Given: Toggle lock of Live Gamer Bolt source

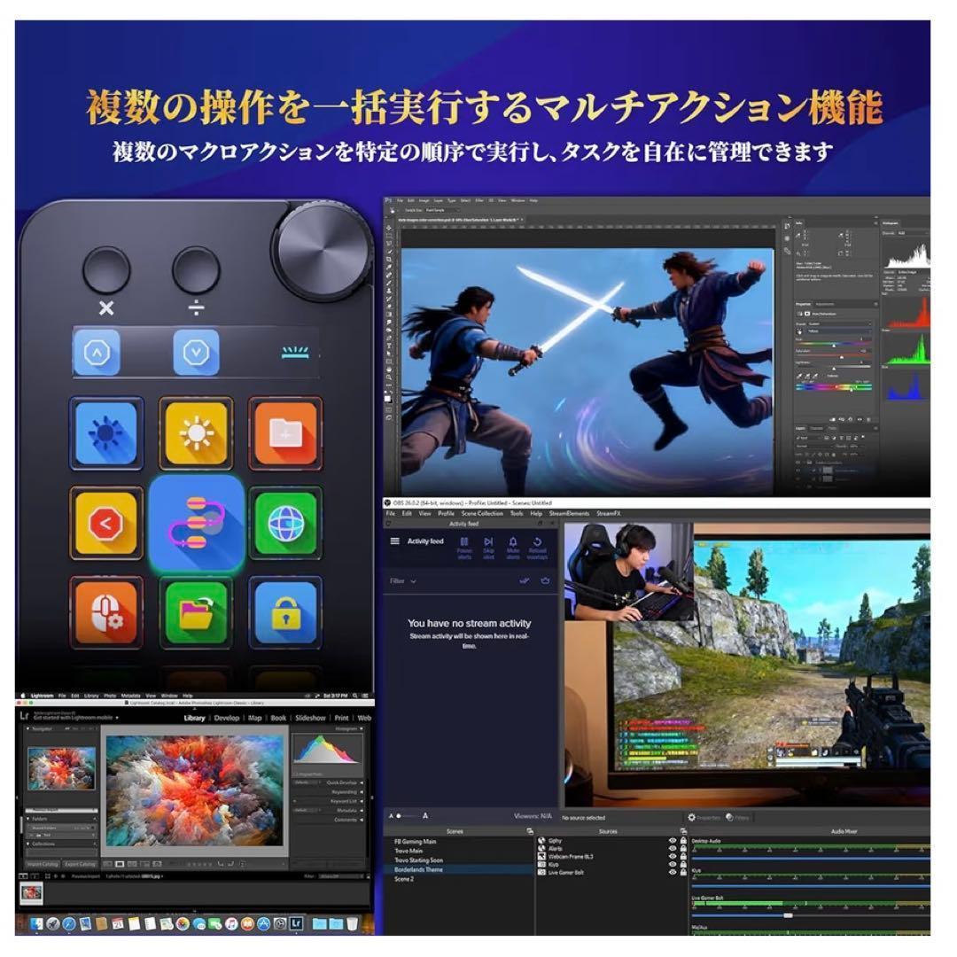Looking at the screenshot, I should [x=683, y=873].
